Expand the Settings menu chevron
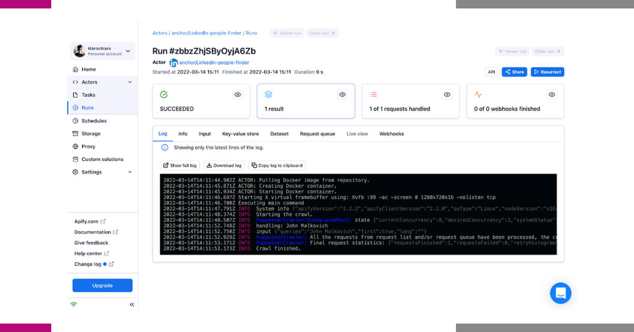Viewport: 634px width, 332px height. (130, 172)
